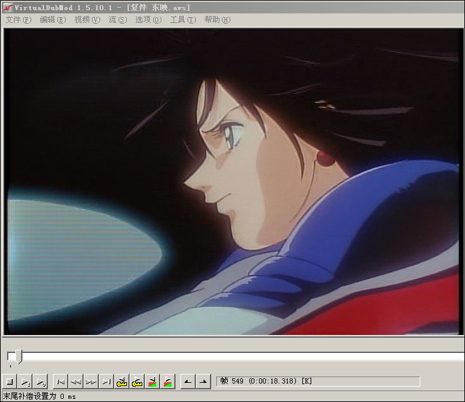Step forward with the fast-forward arrows
The height and width of the screenshot is (402, 465).
click(x=91, y=382)
